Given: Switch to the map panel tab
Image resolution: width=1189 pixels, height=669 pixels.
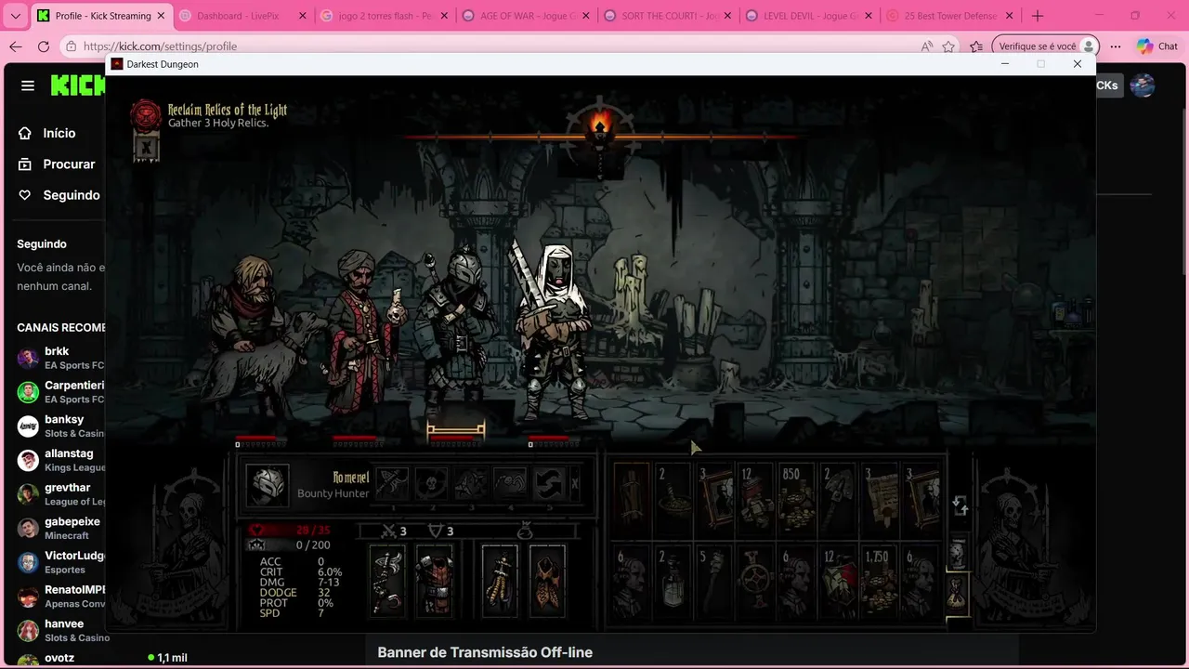Looking at the screenshot, I should pos(957,555).
